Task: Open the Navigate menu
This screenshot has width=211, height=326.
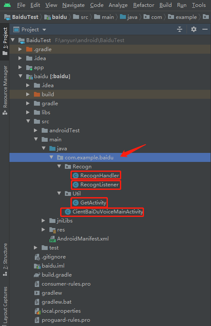Action: (x=73, y=5)
